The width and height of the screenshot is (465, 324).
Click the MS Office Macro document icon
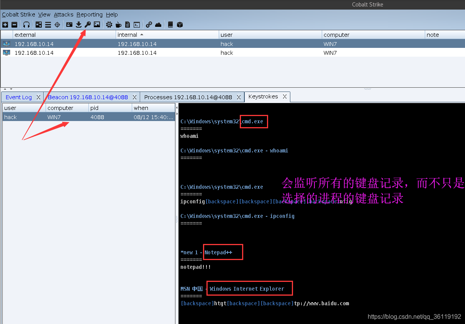tap(128, 25)
